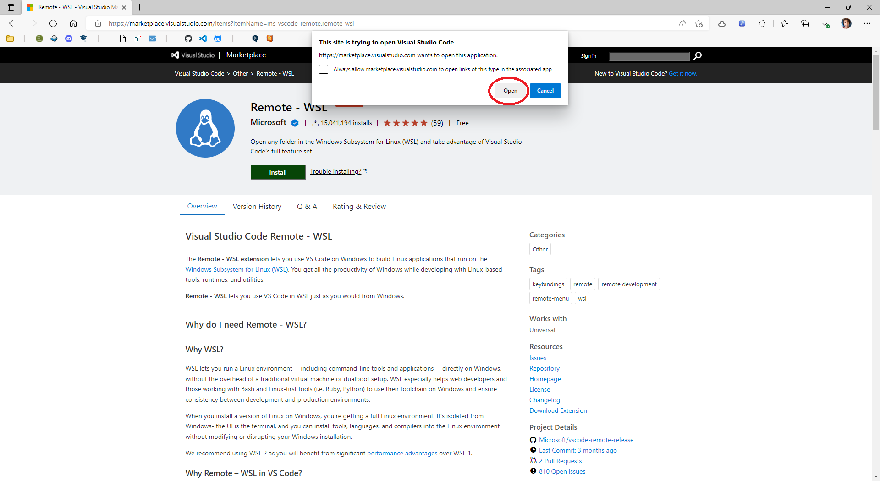Open the Favorites list
This screenshot has height=481, width=880.
pos(785,23)
